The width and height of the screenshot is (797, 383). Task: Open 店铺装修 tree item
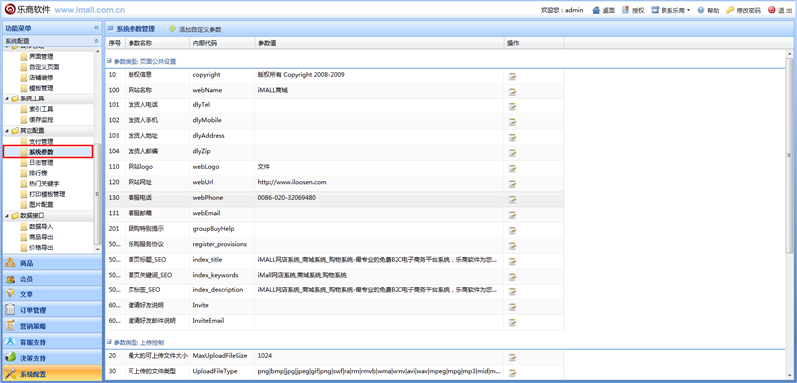[x=41, y=78]
